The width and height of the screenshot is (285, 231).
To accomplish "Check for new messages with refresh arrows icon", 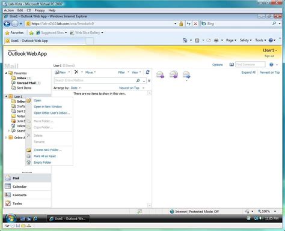I will coord(148,72).
